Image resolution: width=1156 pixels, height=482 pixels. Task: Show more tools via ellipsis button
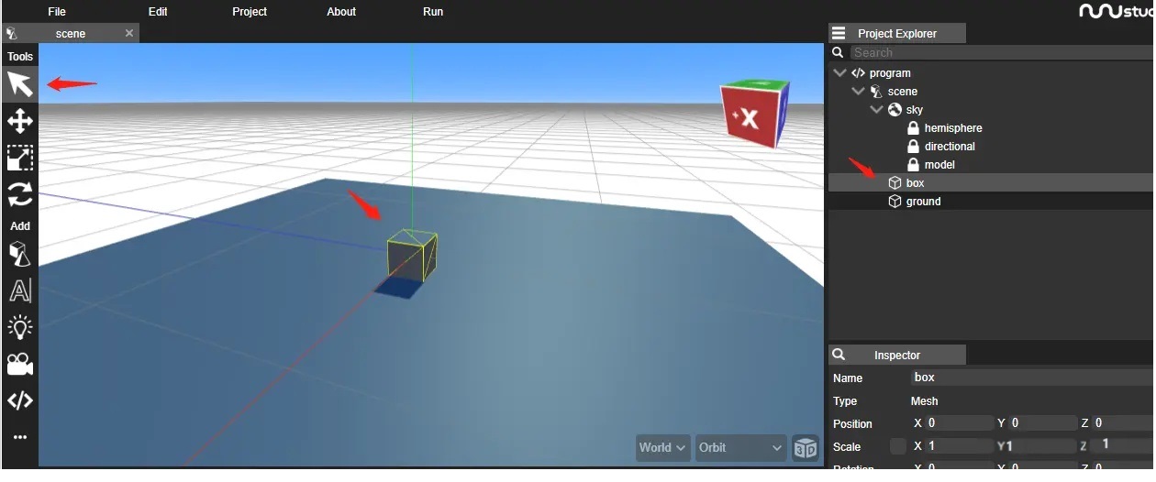(x=20, y=437)
